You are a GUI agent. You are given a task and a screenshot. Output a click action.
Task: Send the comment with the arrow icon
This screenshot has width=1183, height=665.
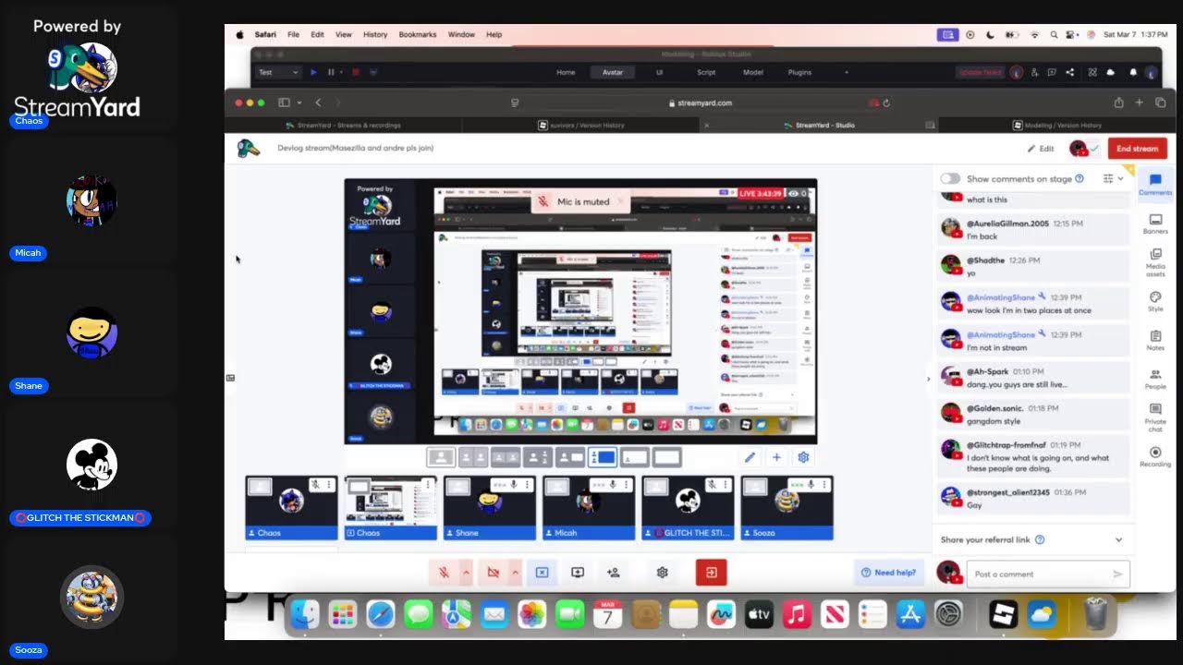pos(1117,574)
